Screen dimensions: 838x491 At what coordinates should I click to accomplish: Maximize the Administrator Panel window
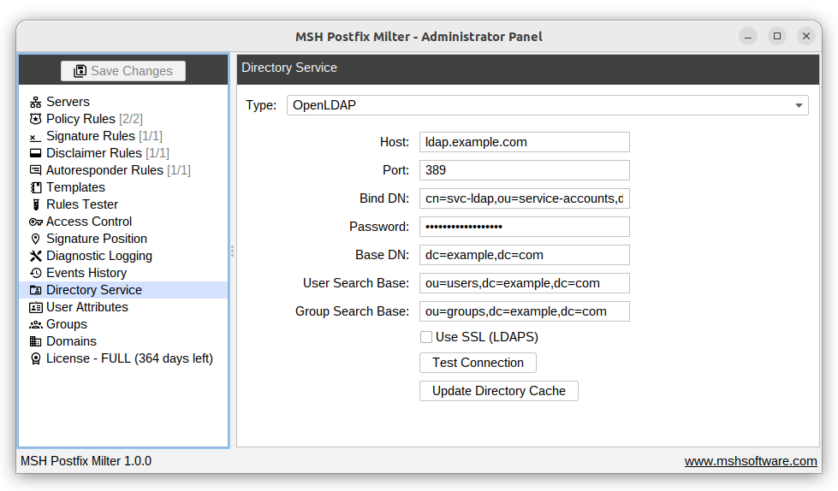pos(777,36)
